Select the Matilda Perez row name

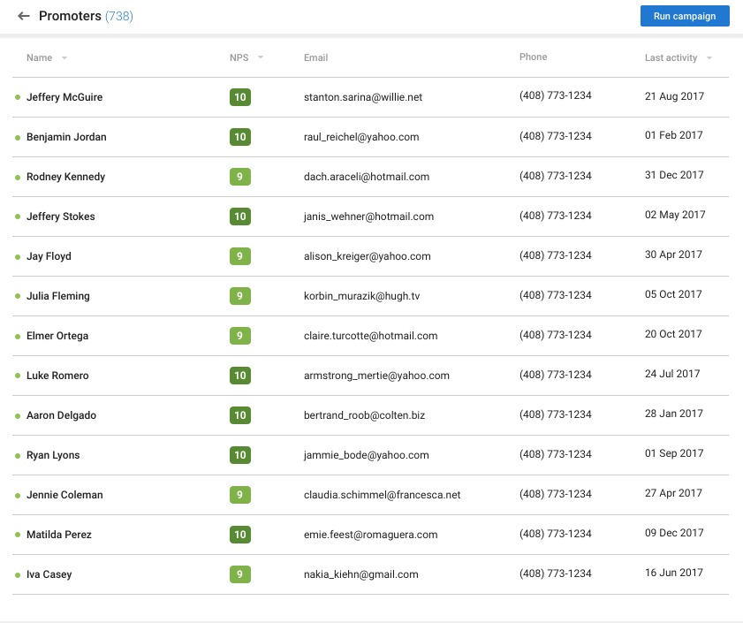point(58,535)
